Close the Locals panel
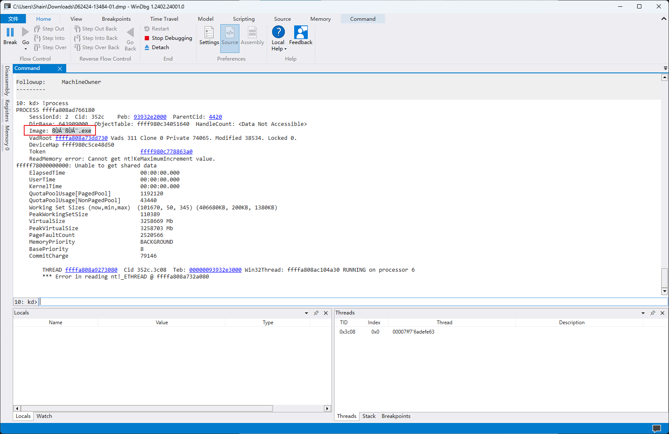The height and width of the screenshot is (434, 669). point(326,313)
